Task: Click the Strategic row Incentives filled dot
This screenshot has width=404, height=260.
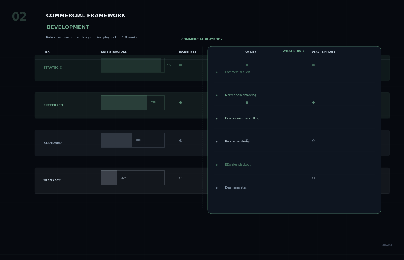Action: [181, 65]
